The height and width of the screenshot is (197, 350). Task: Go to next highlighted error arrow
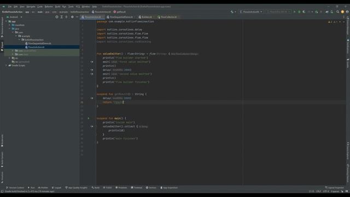tap(344, 22)
